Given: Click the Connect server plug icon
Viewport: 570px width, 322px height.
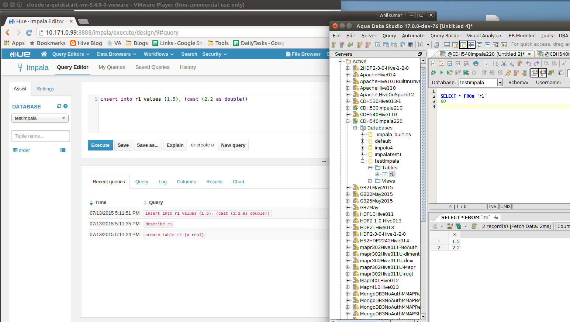Looking at the screenshot, I should 508,73.
